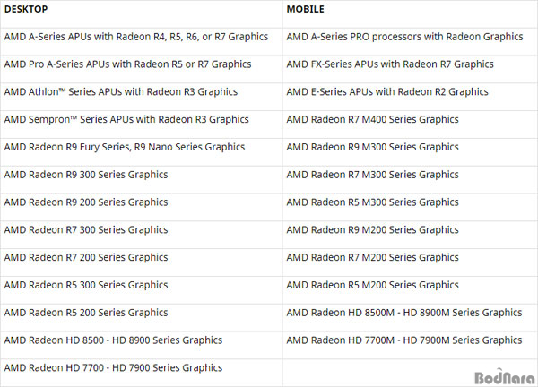Select AMD Athlon Series APUs entry

pyautogui.click(x=121, y=92)
